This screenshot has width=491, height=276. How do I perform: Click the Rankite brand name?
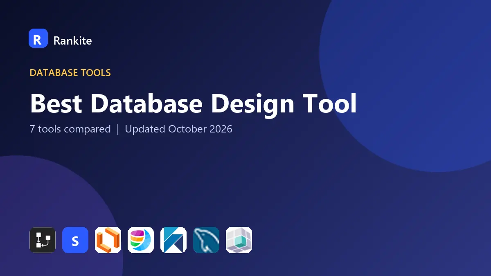[72, 40]
